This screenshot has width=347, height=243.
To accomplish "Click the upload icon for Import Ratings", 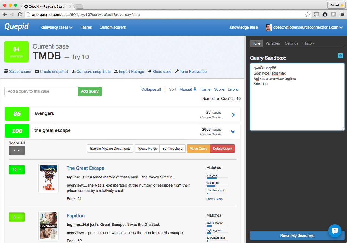I will click(x=116, y=72).
